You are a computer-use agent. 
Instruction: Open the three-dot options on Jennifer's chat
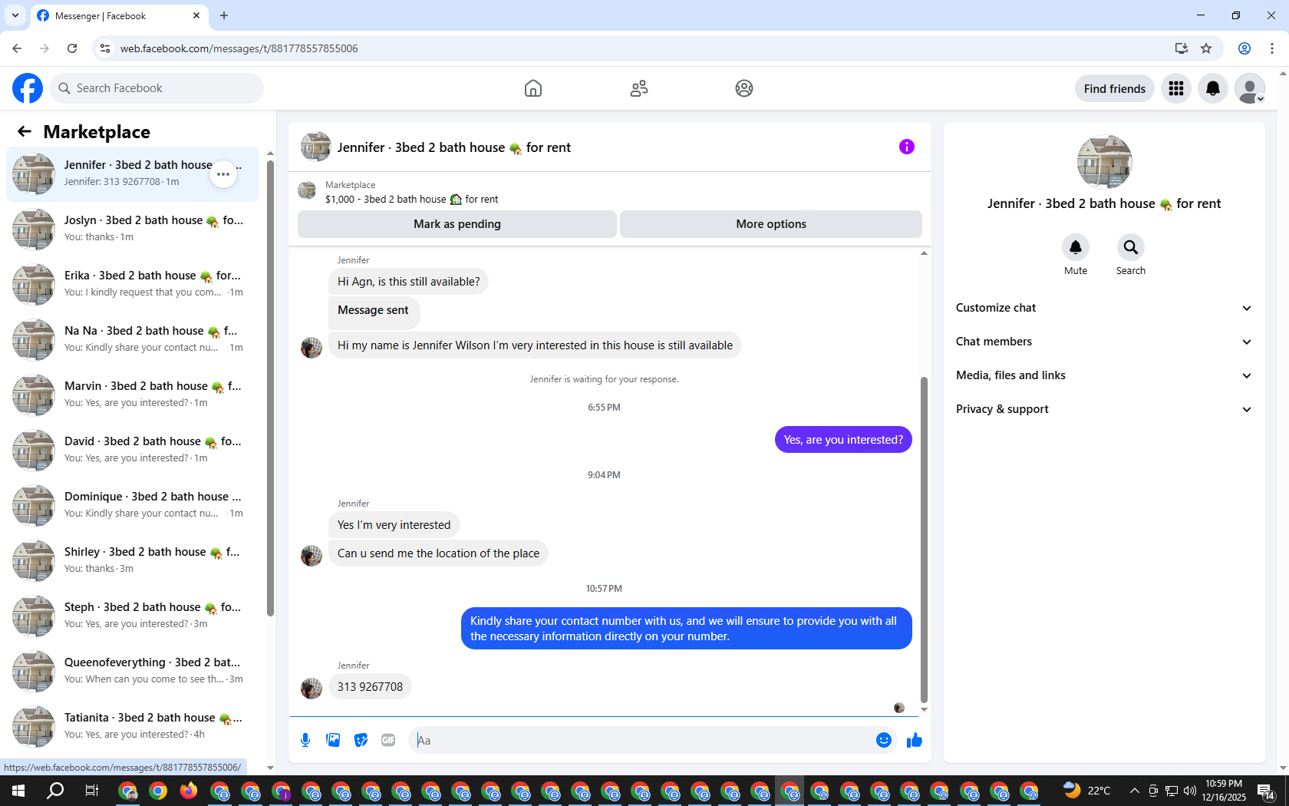[x=223, y=174]
